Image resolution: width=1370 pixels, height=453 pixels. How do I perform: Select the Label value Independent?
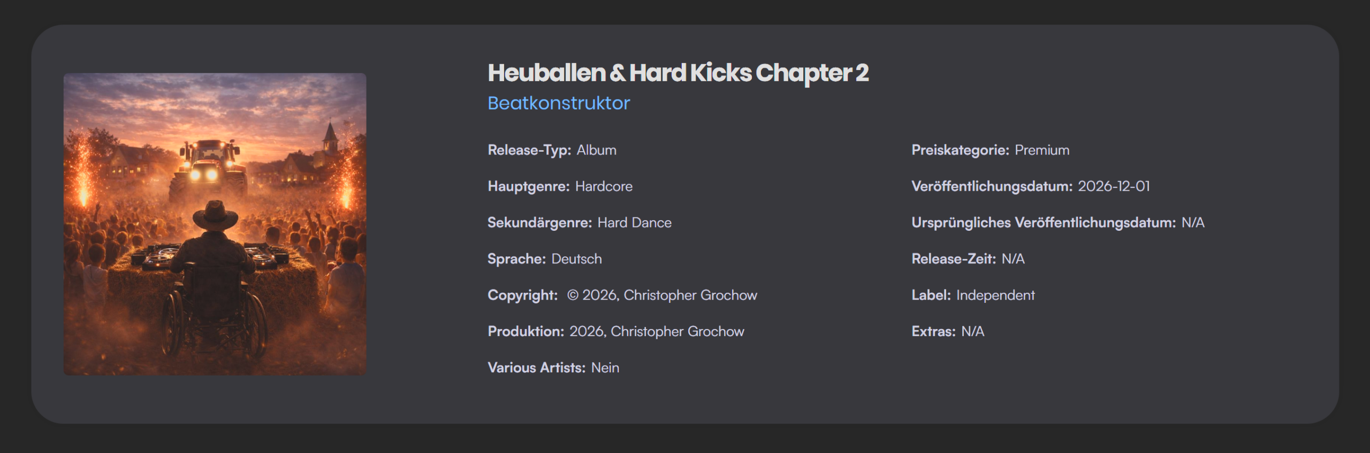coord(995,295)
